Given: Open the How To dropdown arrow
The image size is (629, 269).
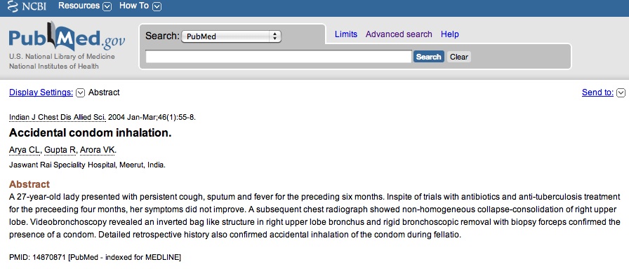Looking at the screenshot, I should click(157, 6).
